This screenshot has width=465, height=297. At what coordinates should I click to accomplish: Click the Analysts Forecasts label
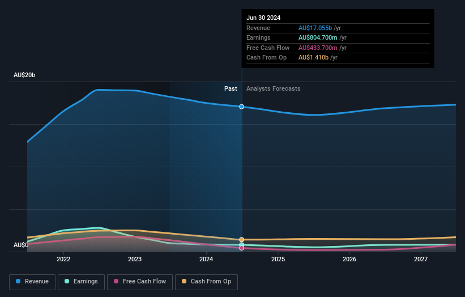pyautogui.click(x=273, y=88)
